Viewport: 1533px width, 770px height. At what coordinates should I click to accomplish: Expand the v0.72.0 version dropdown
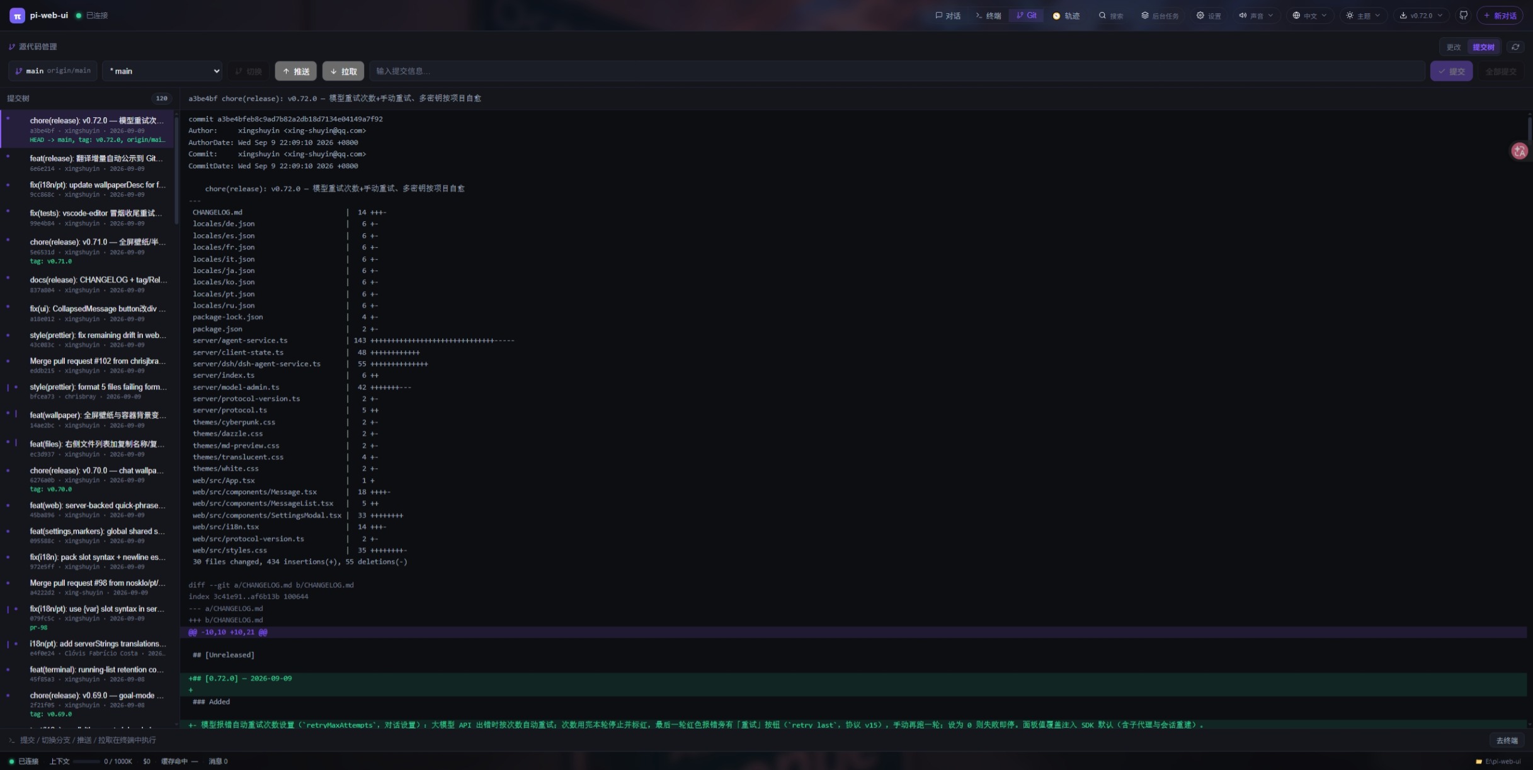click(x=1420, y=16)
